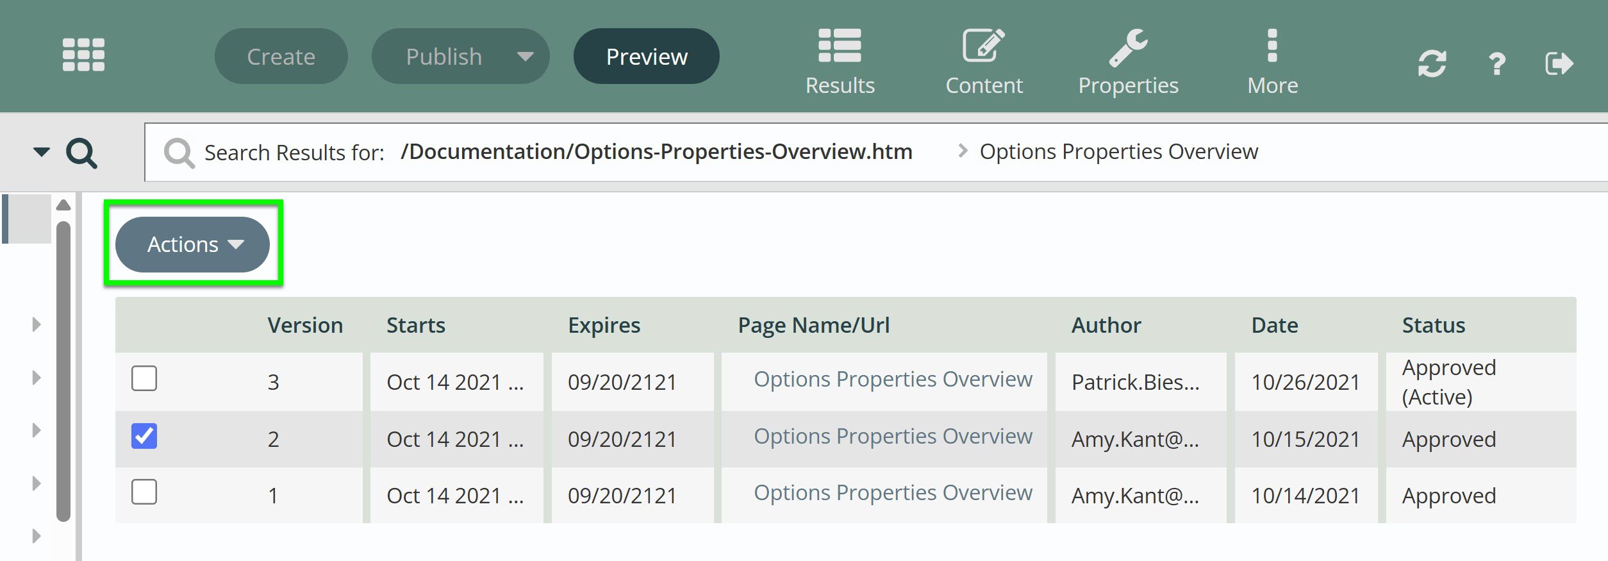Screen dimensions: 1608x561
Task: Click the Preview button
Action: click(646, 56)
